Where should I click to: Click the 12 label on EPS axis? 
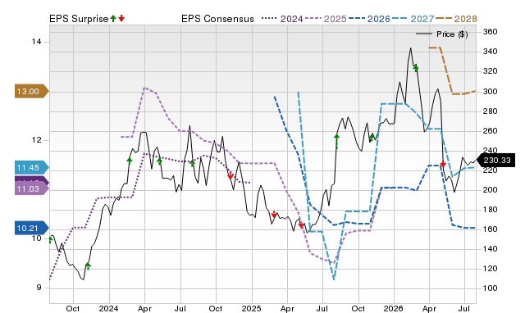(36, 140)
